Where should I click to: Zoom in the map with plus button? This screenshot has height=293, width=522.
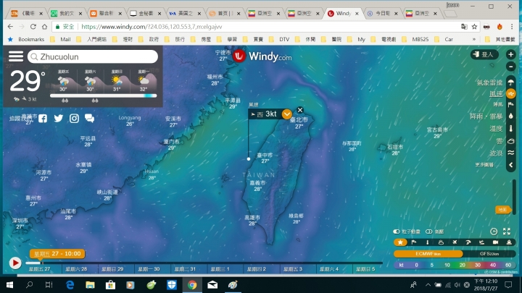coord(510,54)
